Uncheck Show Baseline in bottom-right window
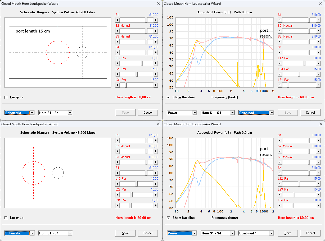Screen dimensions: 325x241 pyautogui.click(x=169, y=218)
